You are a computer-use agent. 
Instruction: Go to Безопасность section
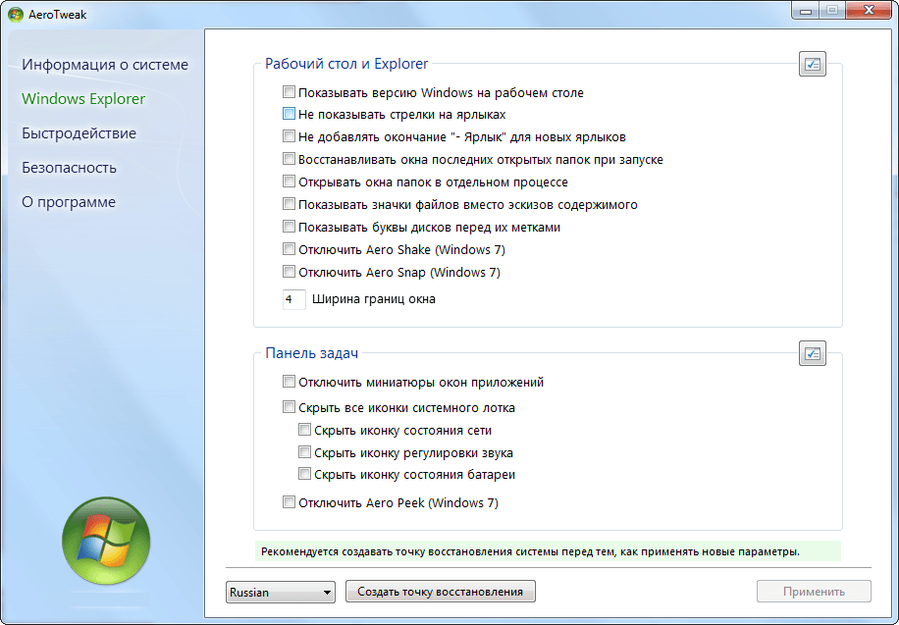coord(70,168)
